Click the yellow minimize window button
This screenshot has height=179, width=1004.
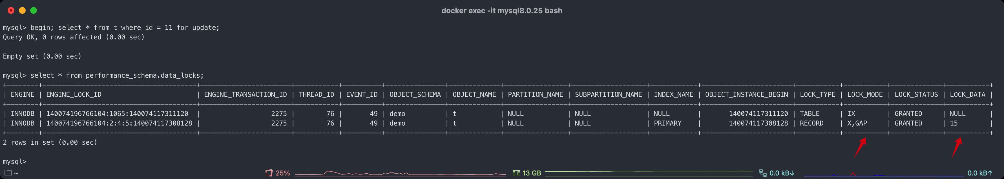(22, 10)
